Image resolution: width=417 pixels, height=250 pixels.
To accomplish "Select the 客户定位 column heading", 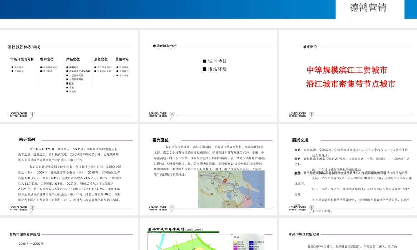I will [x=47, y=60].
